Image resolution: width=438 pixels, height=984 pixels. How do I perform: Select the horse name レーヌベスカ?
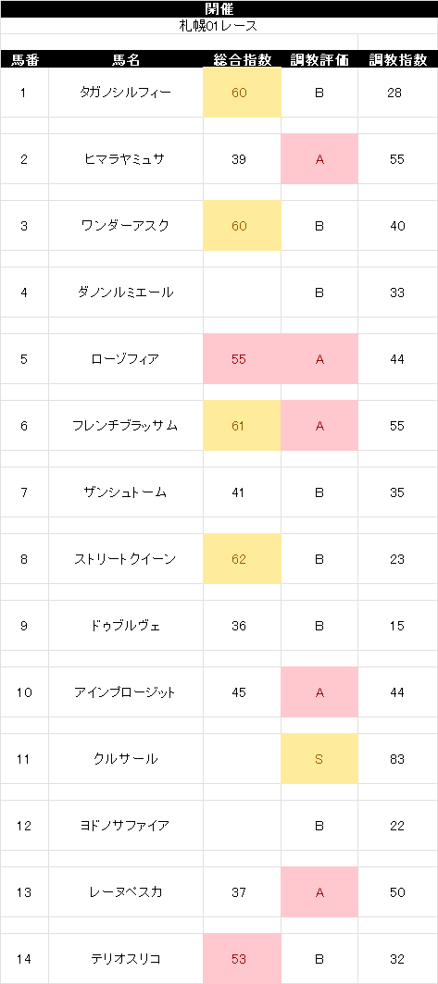click(126, 892)
